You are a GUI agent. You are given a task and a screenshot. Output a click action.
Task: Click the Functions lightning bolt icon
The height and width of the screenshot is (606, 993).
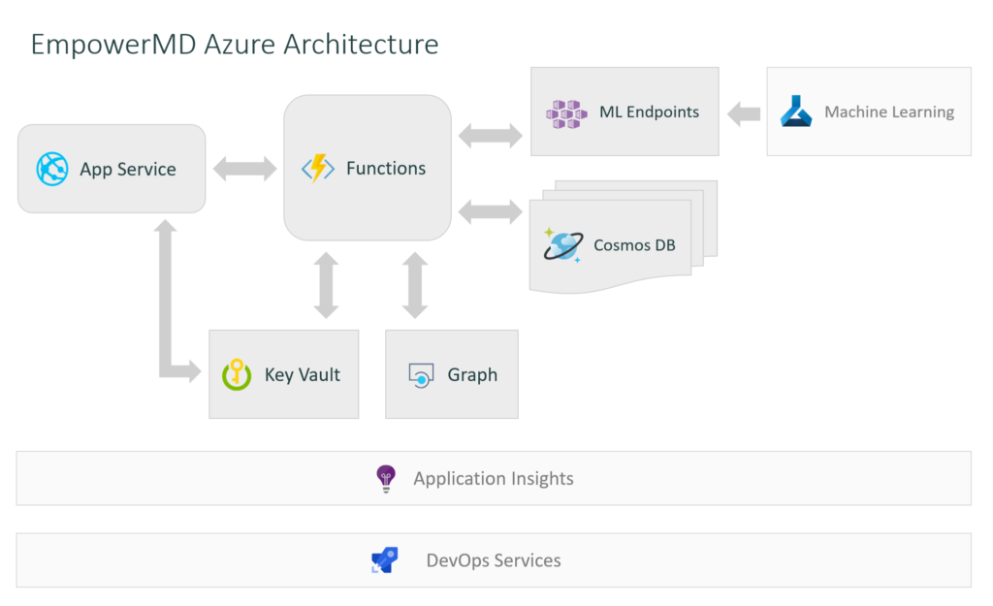click(x=317, y=168)
